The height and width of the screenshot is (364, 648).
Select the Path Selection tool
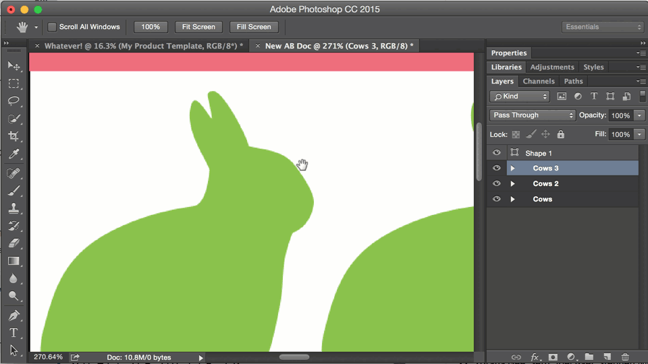click(13, 351)
